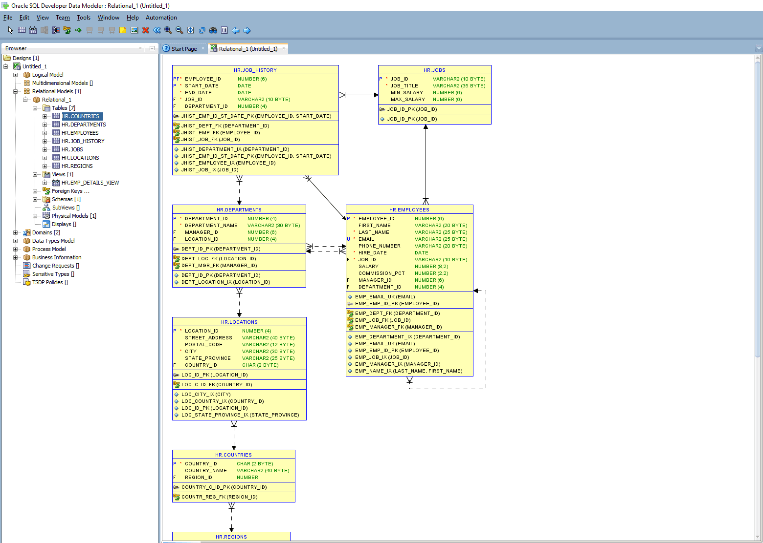Click the Delete icon on the toolbar
The height and width of the screenshot is (543, 763).
[145, 30]
